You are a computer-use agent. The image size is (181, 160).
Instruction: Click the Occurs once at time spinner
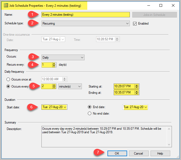pyautogui.click(x=65, y=79)
